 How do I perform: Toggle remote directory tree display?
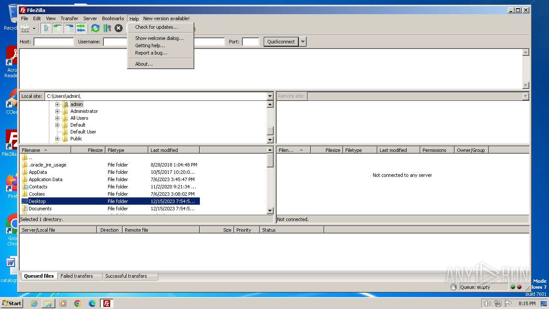[x=69, y=28]
